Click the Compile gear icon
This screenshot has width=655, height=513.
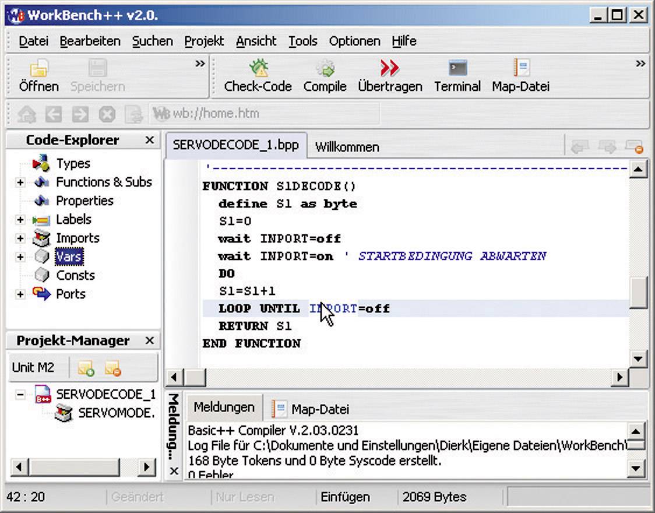click(325, 68)
